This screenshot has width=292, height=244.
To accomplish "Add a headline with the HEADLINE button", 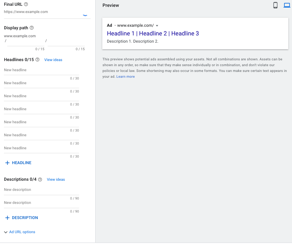I will [18, 163].
